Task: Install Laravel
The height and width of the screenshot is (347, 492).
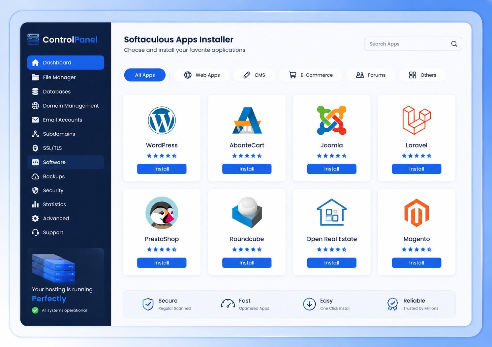Action: click(416, 169)
